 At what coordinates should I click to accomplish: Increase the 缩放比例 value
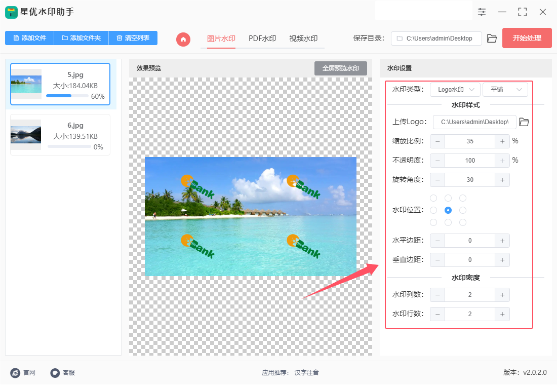pyautogui.click(x=502, y=141)
